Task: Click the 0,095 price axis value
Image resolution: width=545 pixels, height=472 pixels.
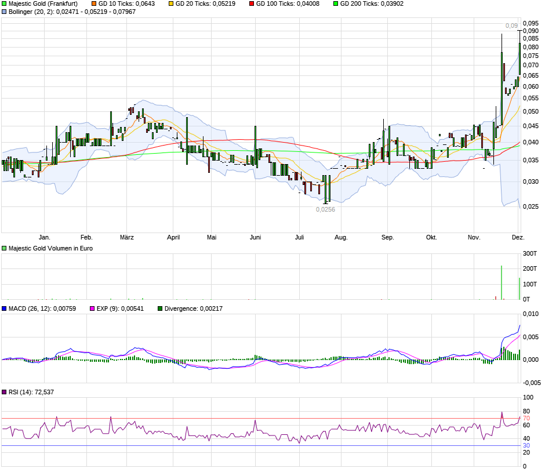Action: (x=531, y=23)
